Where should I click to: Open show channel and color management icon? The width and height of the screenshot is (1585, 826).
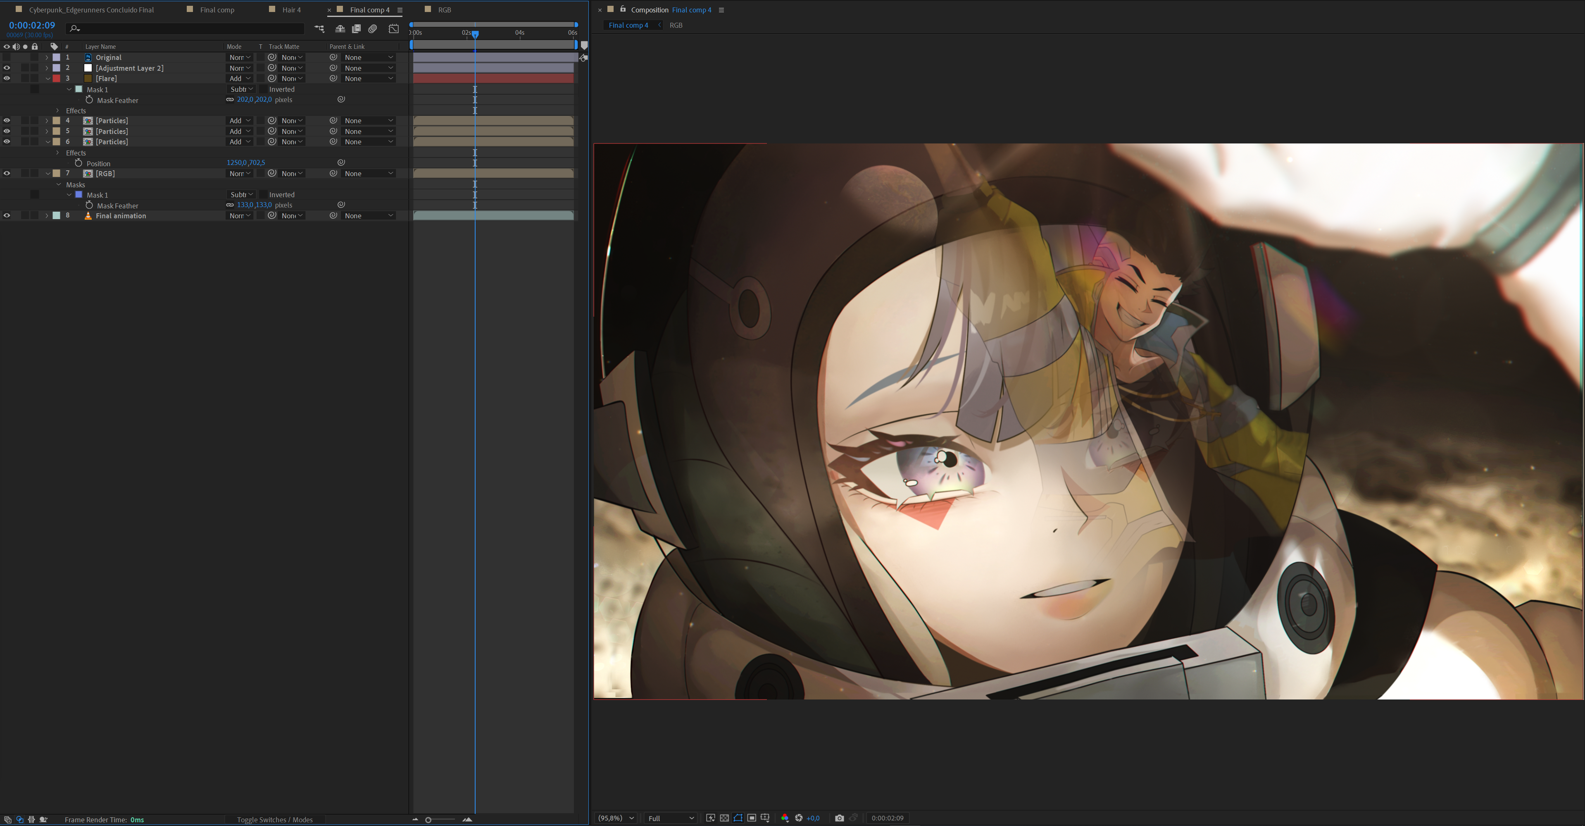785,818
